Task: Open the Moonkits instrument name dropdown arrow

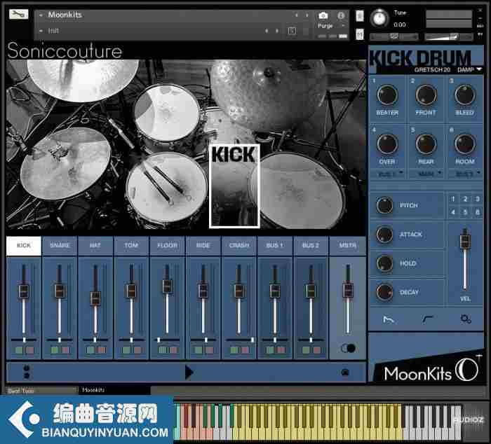Action: click(41, 15)
